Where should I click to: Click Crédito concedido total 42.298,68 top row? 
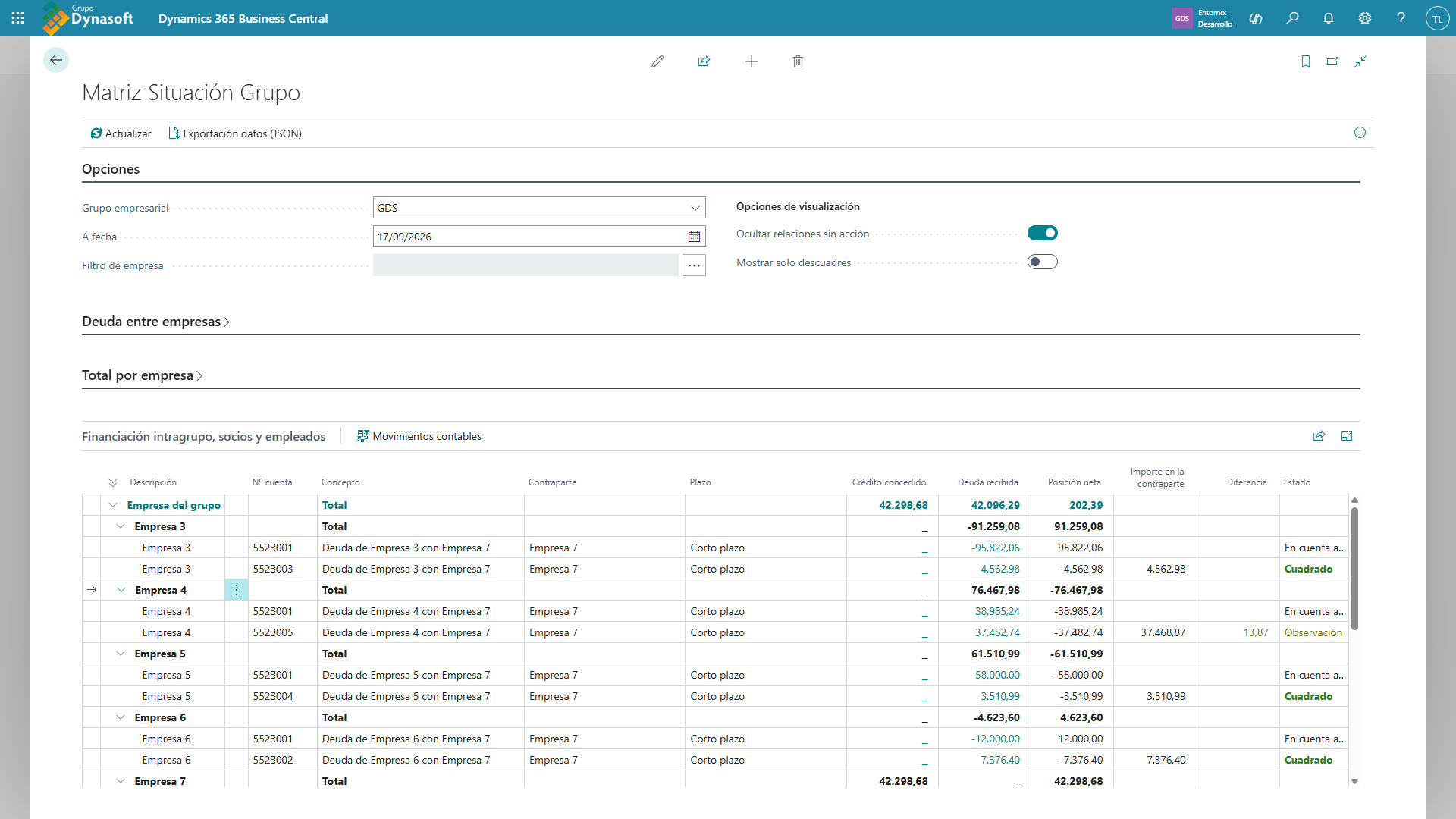903,505
